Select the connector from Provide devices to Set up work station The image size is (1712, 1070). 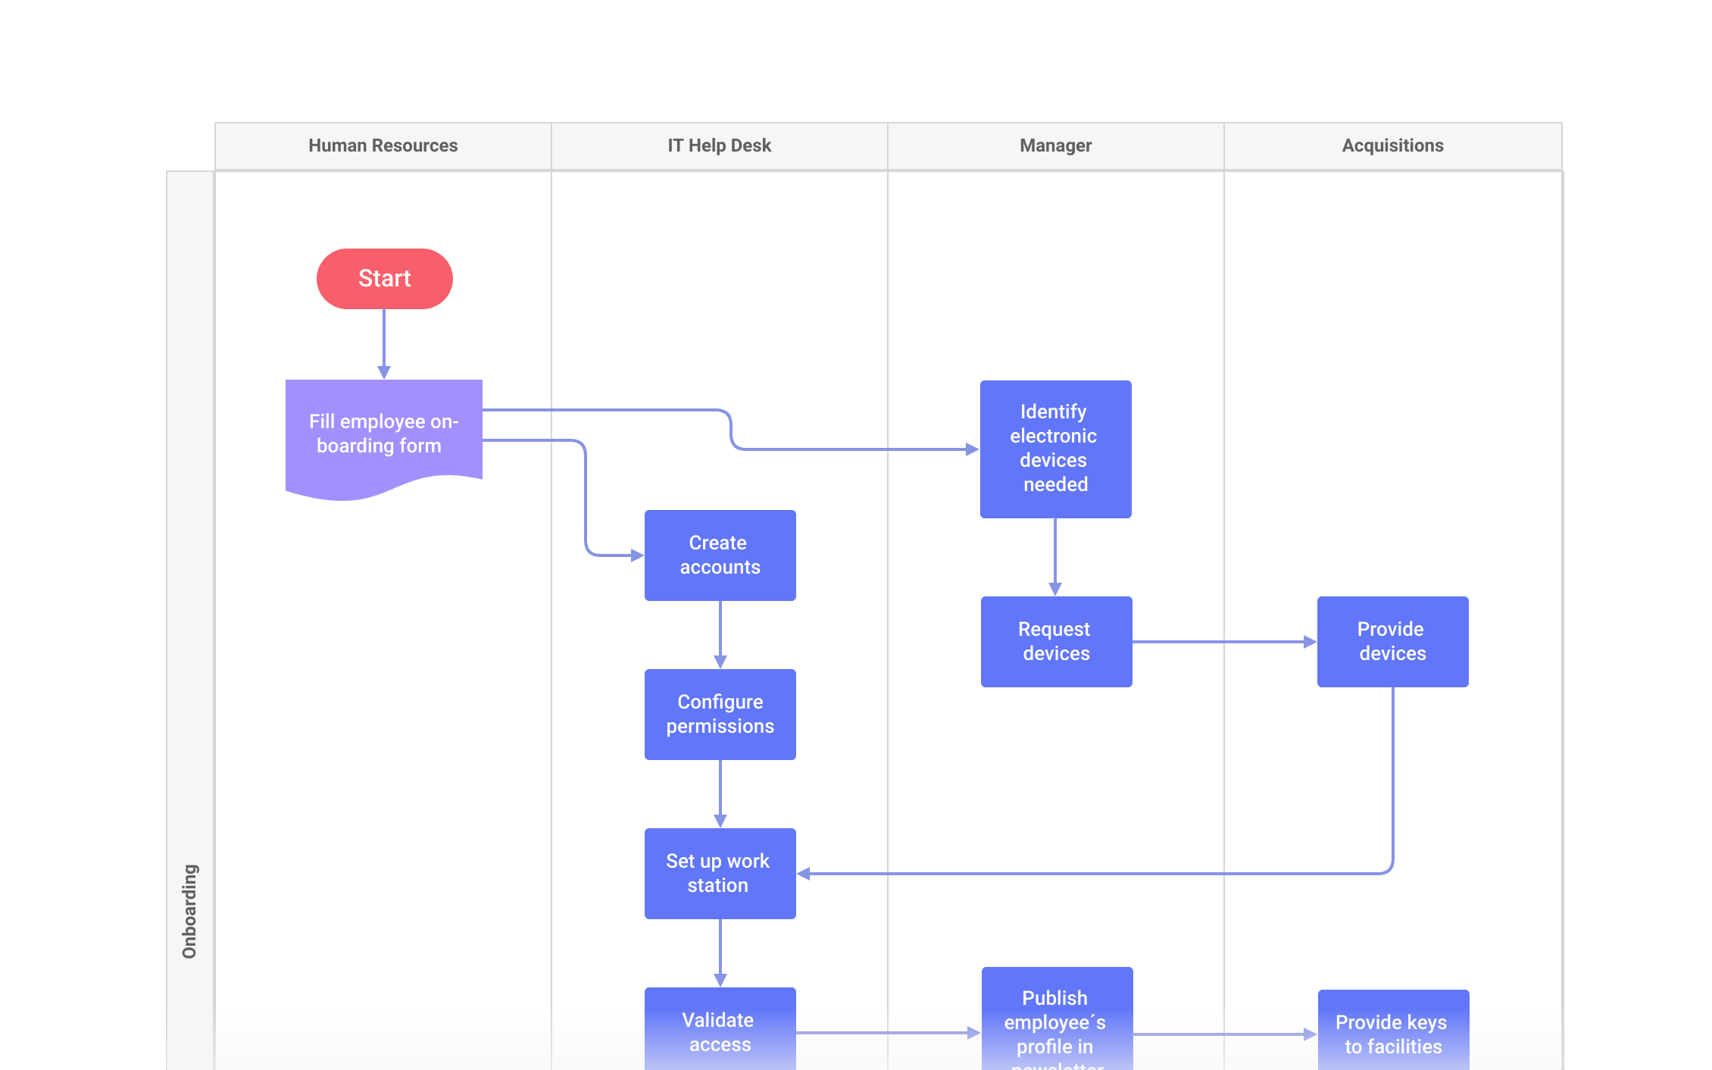[x=1098, y=873]
